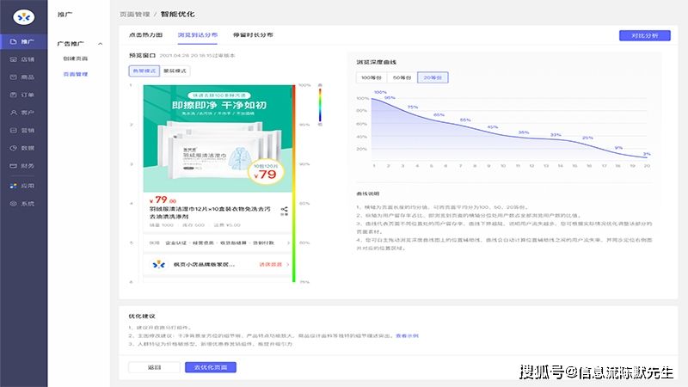Click the 返回 button
Image resolution: width=688 pixels, height=387 pixels.
click(154, 367)
